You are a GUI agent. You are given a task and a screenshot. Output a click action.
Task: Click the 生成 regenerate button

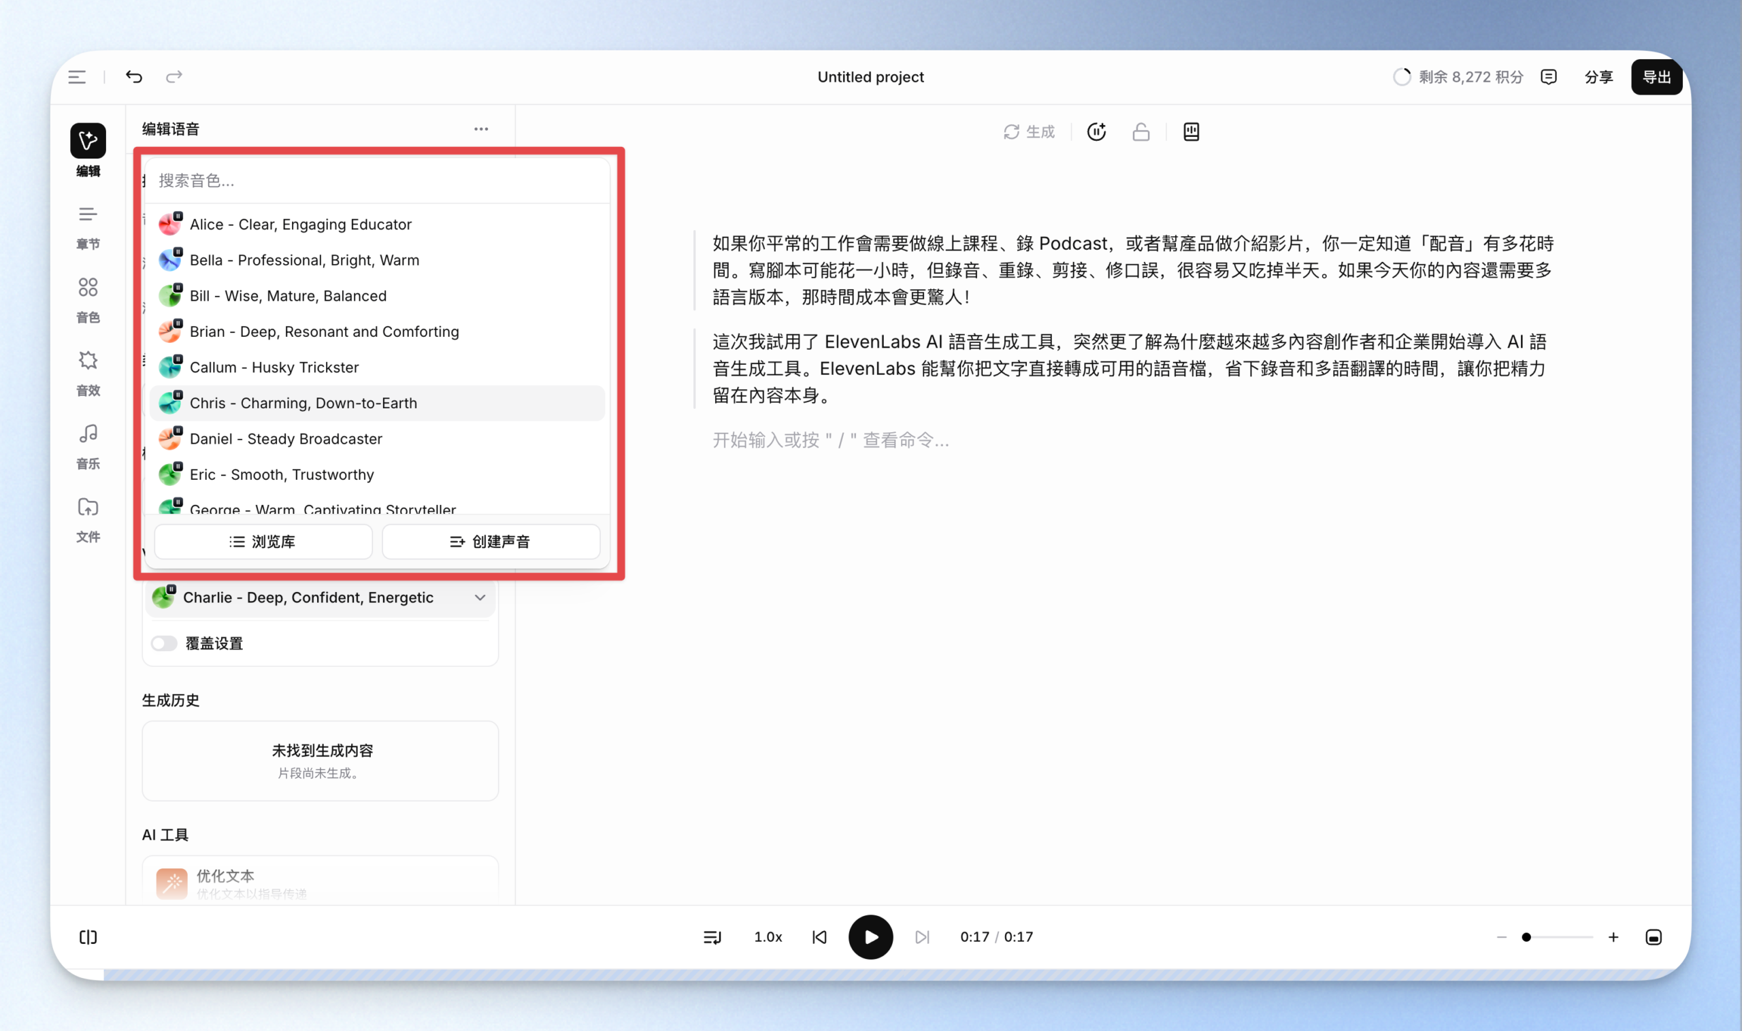(x=1030, y=132)
